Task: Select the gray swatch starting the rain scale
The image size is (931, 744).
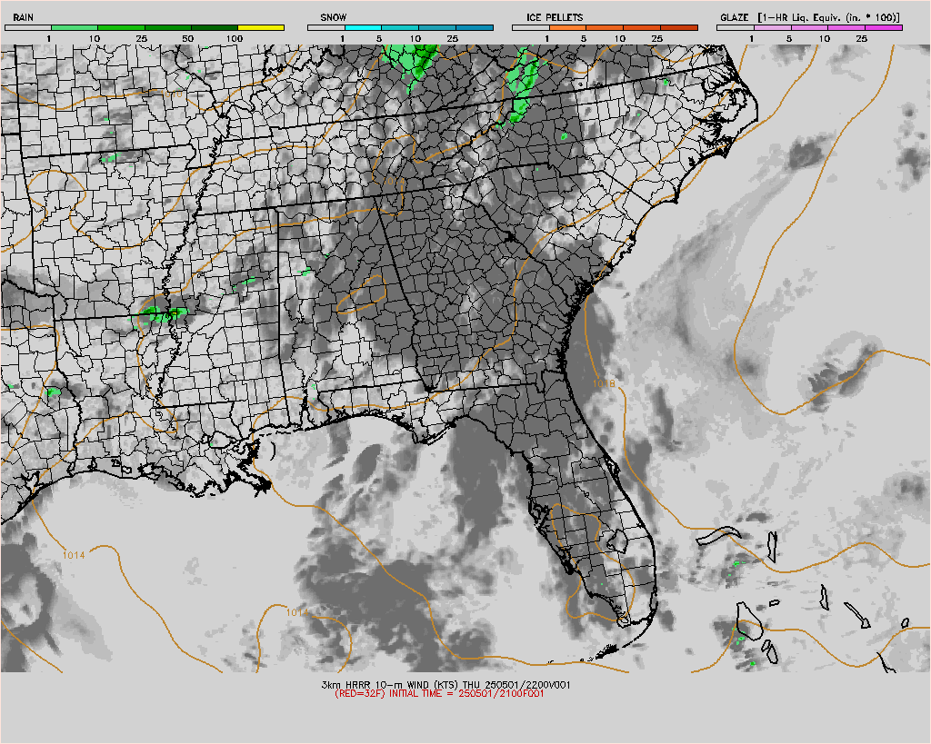Action: [28, 27]
